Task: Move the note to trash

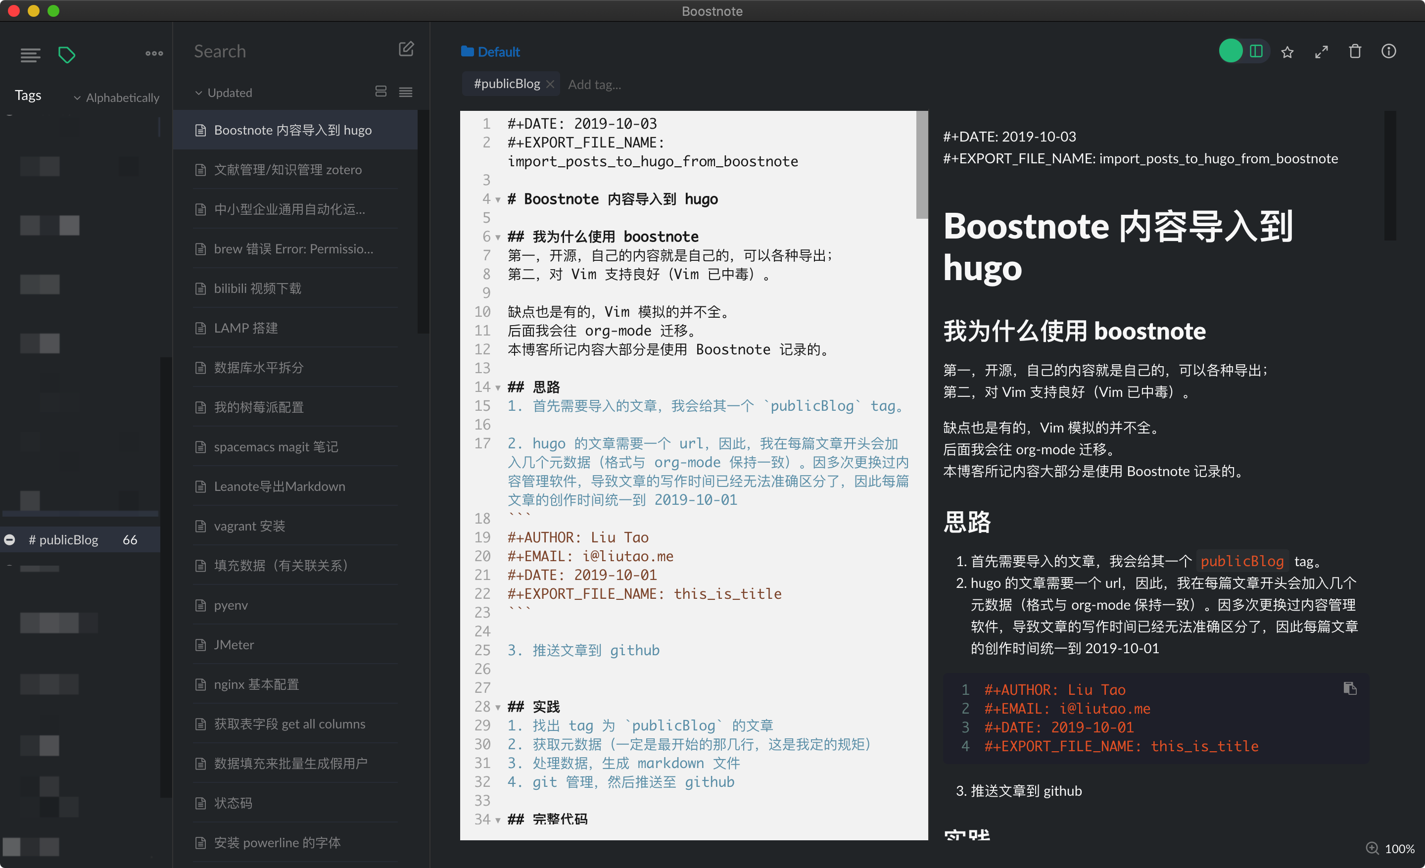Action: [1355, 52]
